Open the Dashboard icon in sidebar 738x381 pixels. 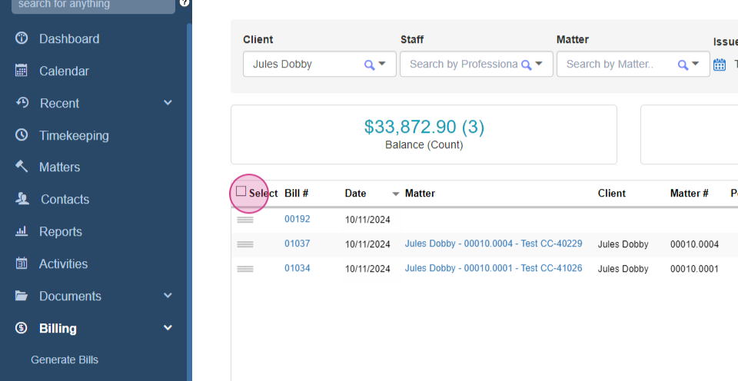click(x=22, y=38)
